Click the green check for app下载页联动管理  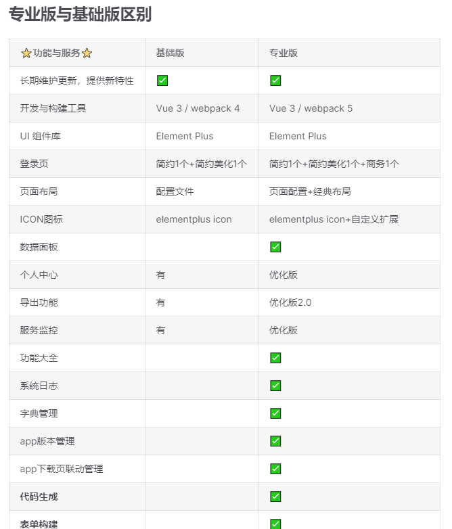[275, 469]
